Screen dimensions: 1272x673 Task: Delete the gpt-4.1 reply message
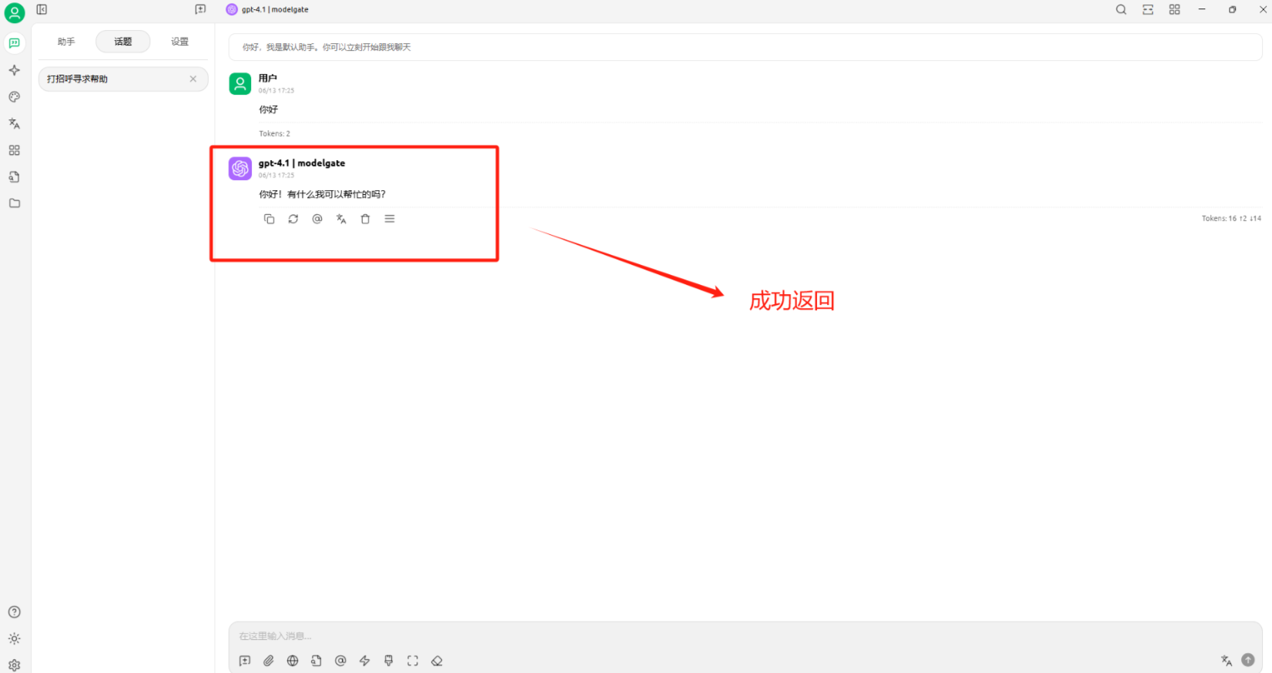[366, 219]
